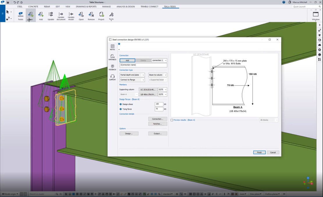This screenshot has height=197, width=323.
Task: Open Notes in the Tedds dialog sidebar
Action: coord(113,47)
